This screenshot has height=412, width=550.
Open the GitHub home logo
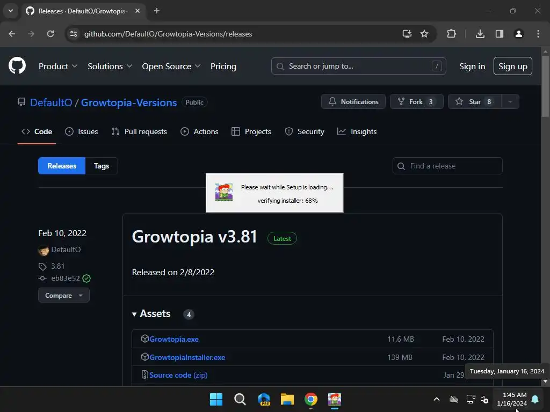17,66
